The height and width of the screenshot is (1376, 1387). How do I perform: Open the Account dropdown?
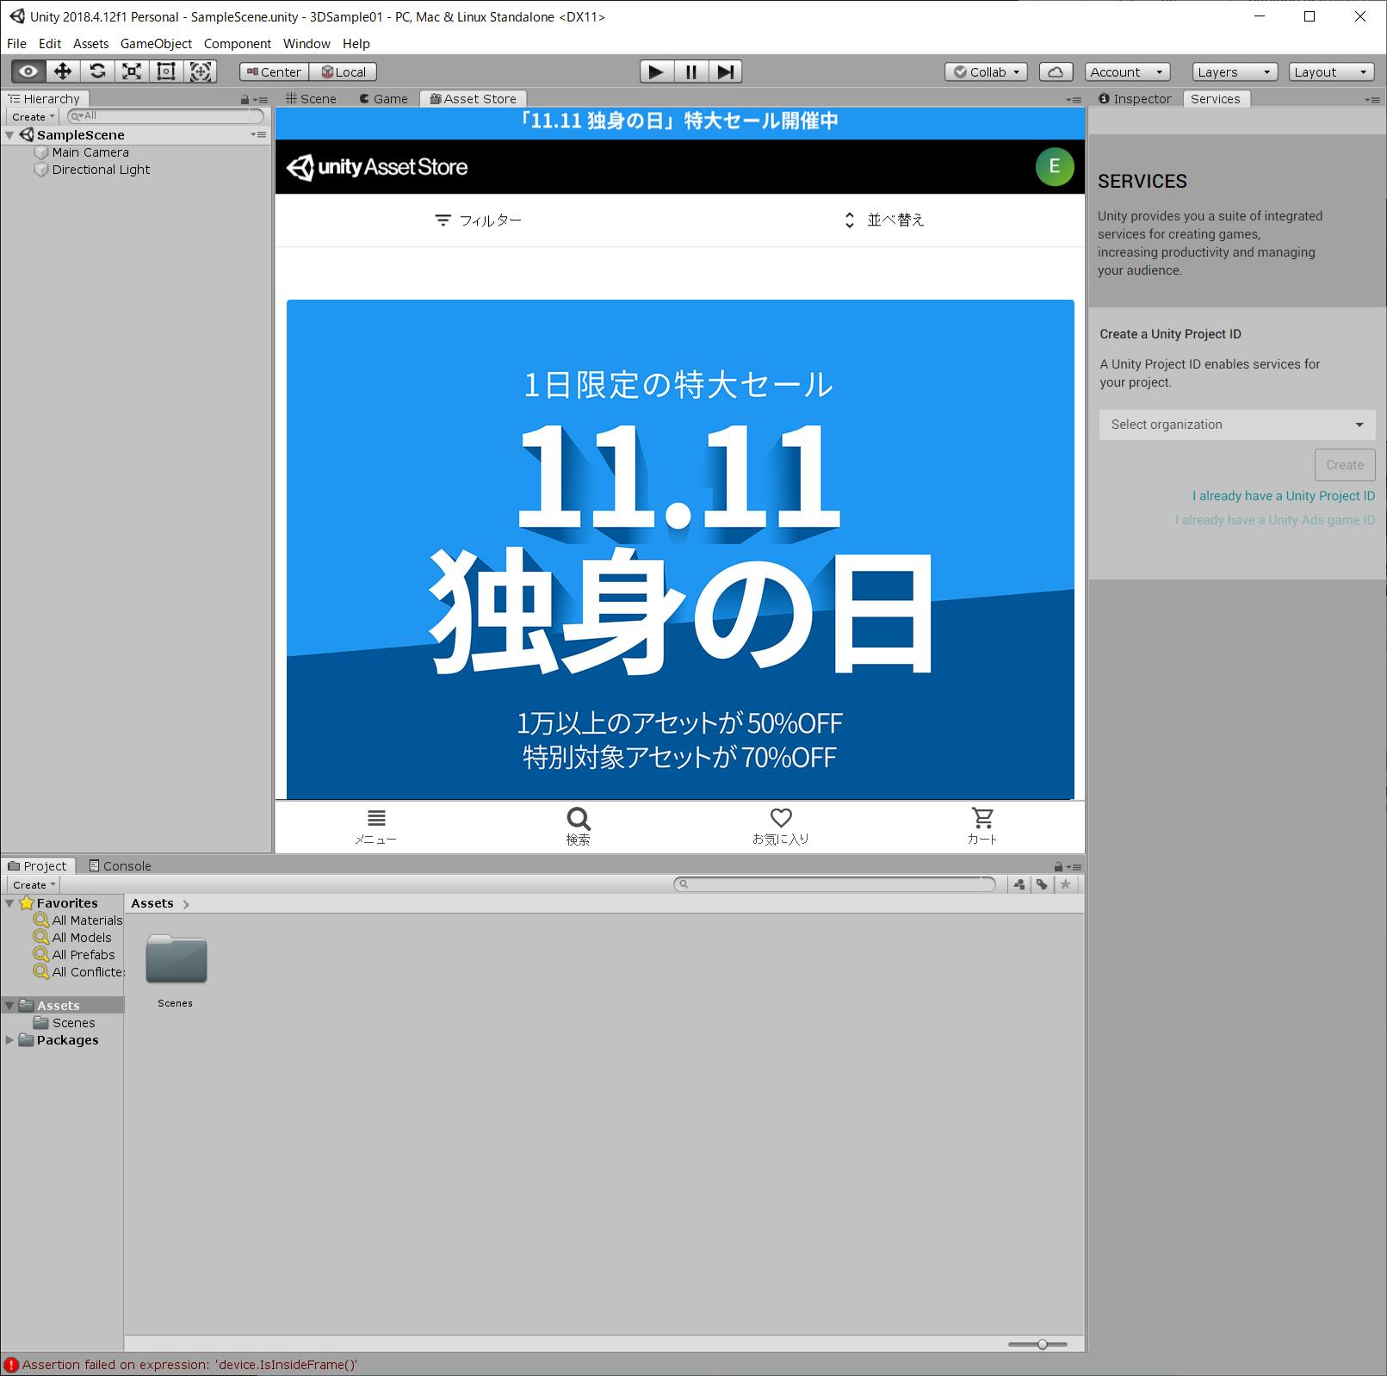[x=1127, y=72]
